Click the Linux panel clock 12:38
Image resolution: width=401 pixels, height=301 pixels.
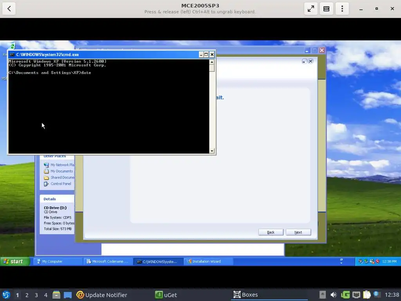tap(392, 295)
